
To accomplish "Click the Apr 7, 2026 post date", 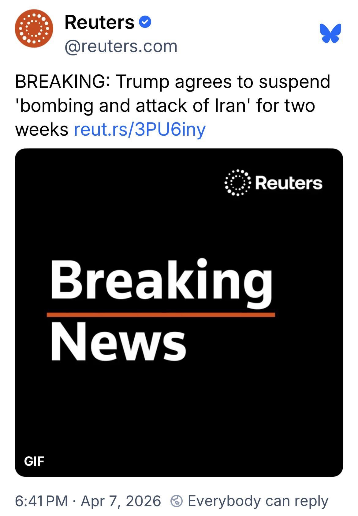I will (121, 501).
